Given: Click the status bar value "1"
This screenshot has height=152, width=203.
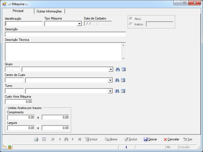Looking at the screenshot, I should click(x=126, y=147).
